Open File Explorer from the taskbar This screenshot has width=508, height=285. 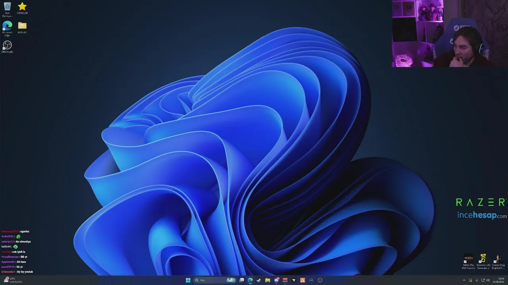(267, 280)
